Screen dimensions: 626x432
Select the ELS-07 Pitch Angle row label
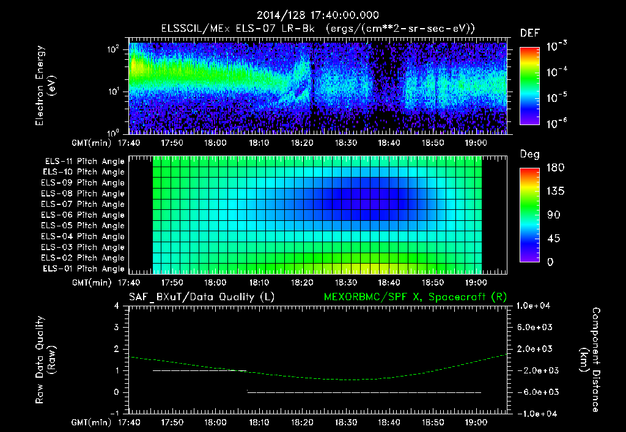(83, 204)
